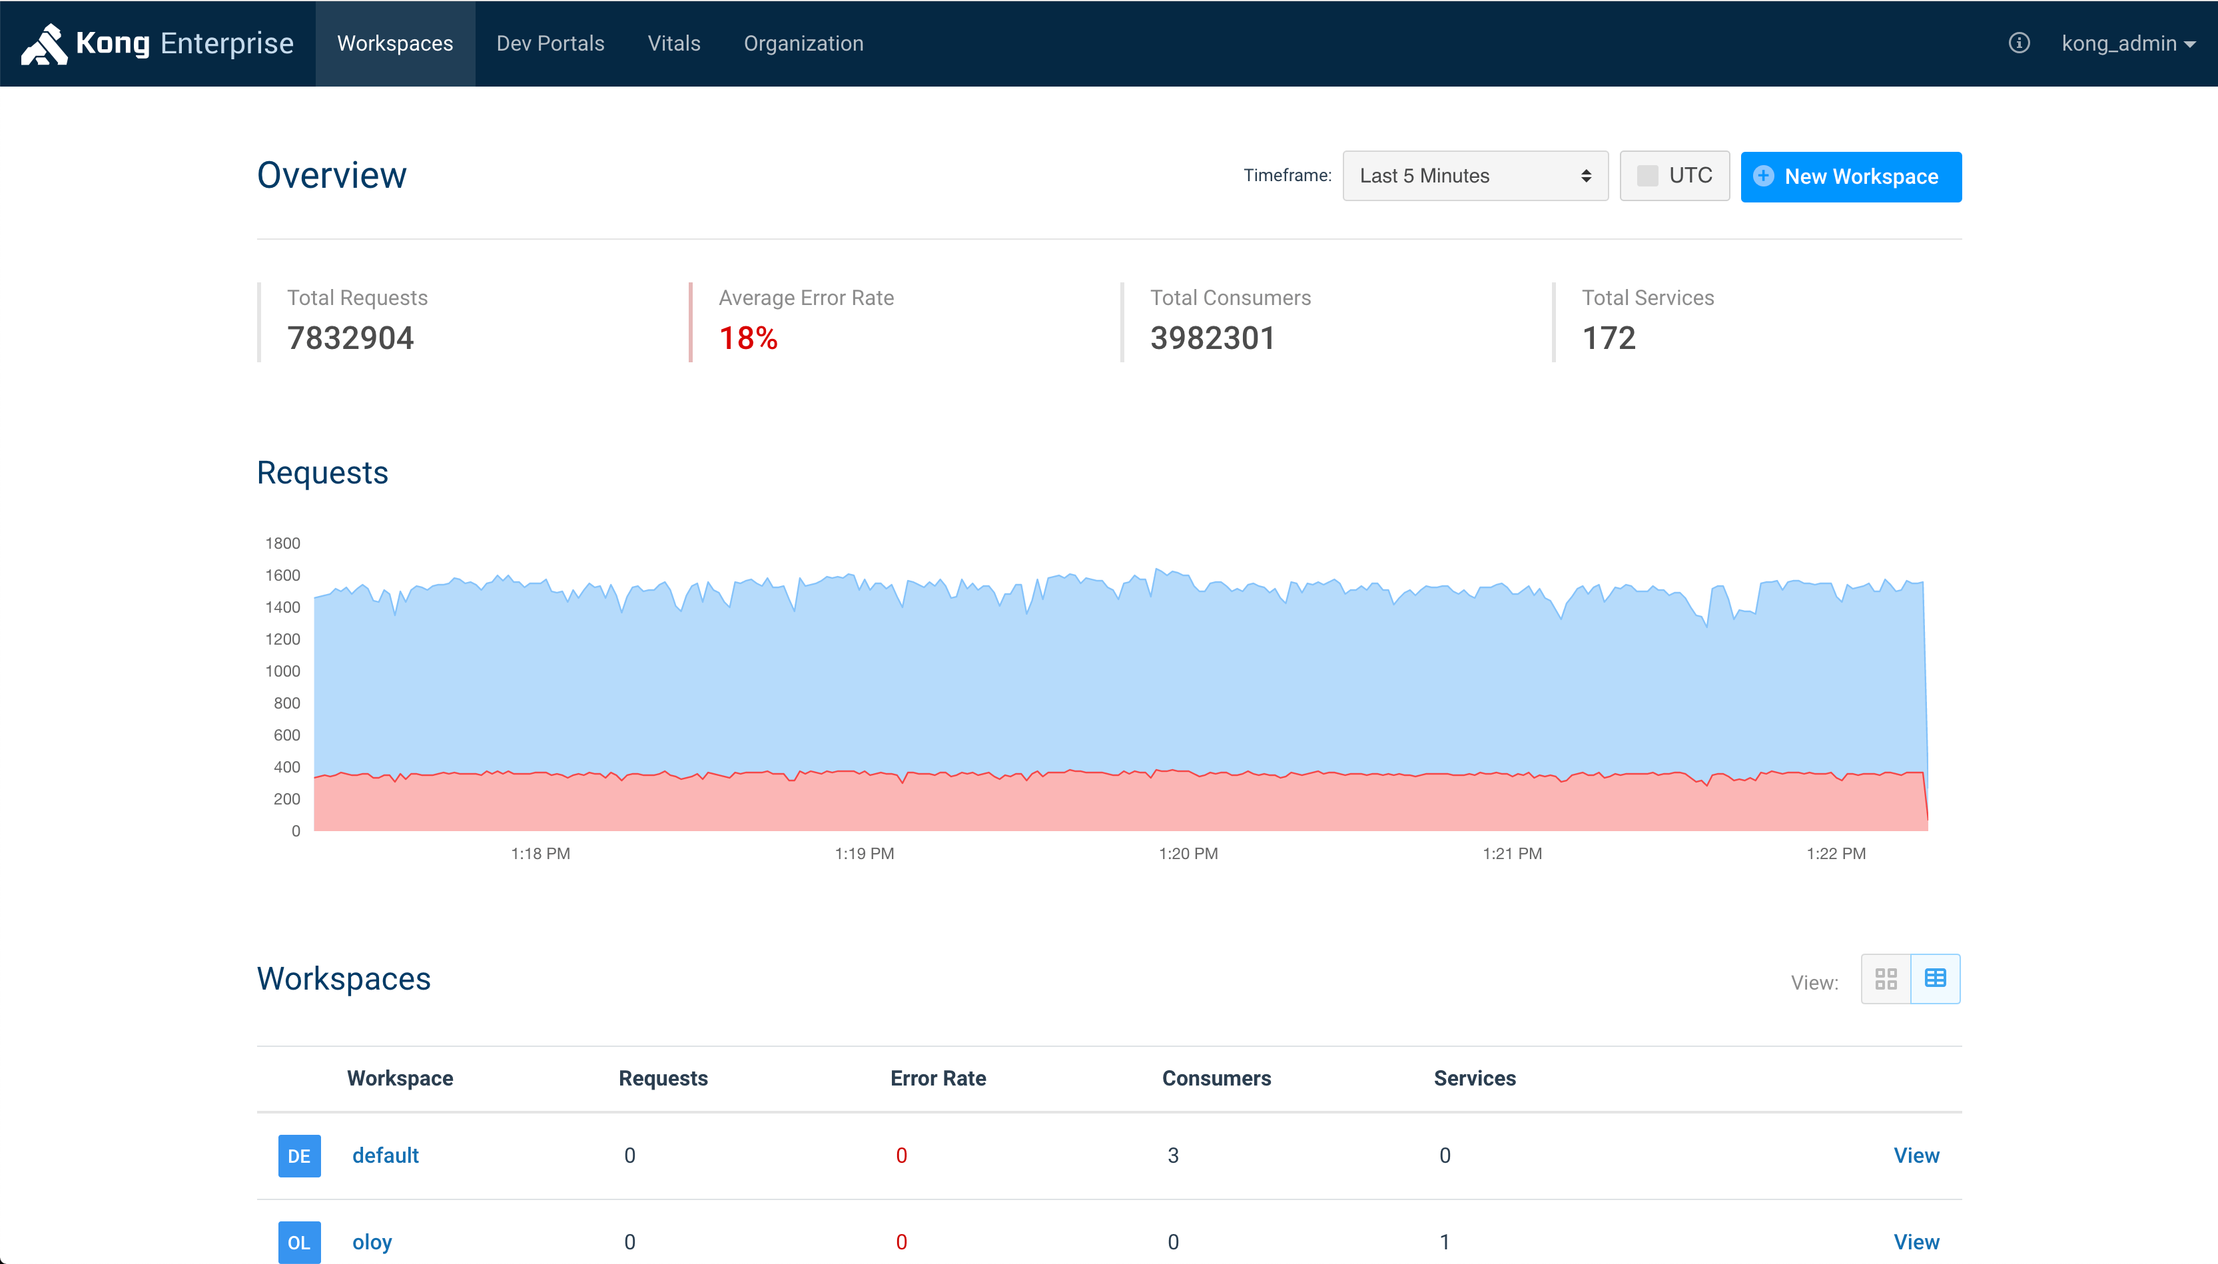Click the requests chart at 1:20 PM
2218x1264 pixels.
[x=1188, y=695]
